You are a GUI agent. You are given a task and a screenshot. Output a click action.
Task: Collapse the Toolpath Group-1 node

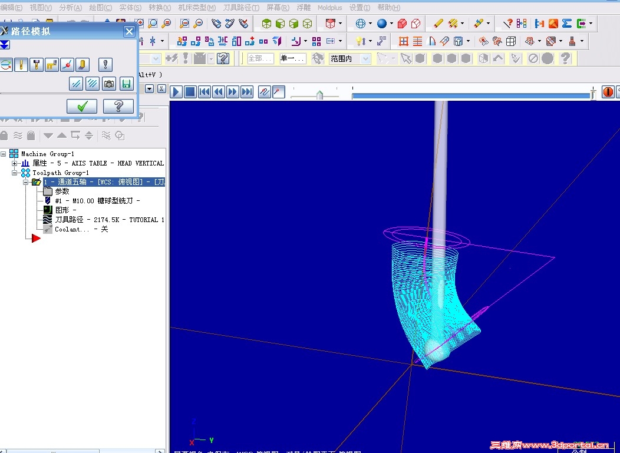(14, 173)
